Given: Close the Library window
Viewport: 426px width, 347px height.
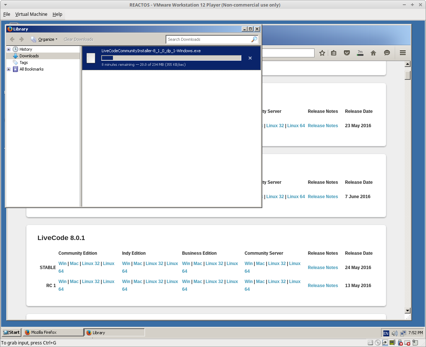Looking at the screenshot, I should click(257, 29).
